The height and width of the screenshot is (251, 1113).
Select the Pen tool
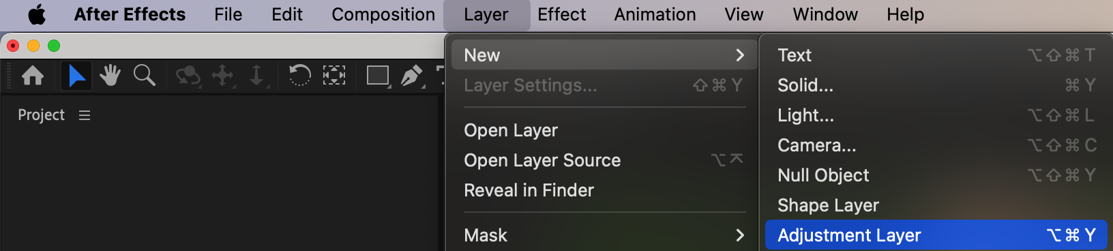(412, 76)
